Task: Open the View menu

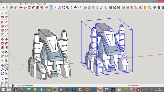Action: pyautogui.click(x=10, y=4)
